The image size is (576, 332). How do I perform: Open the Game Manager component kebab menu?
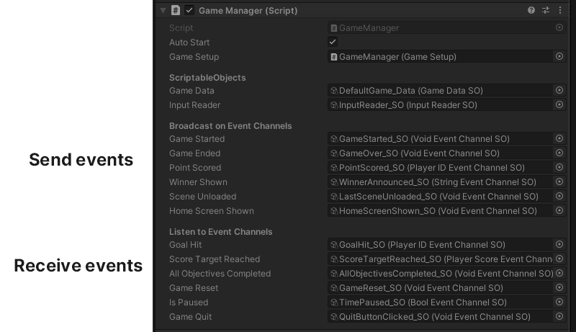[x=560, y=10]
